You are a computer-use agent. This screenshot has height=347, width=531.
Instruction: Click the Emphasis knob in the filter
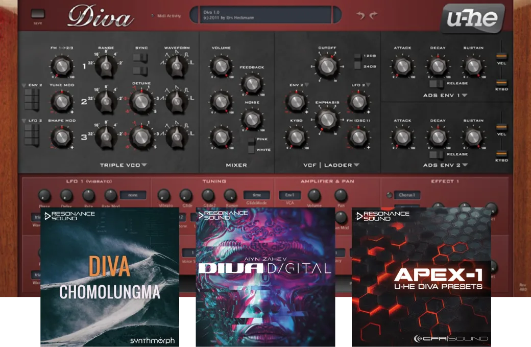click(327, 119)
